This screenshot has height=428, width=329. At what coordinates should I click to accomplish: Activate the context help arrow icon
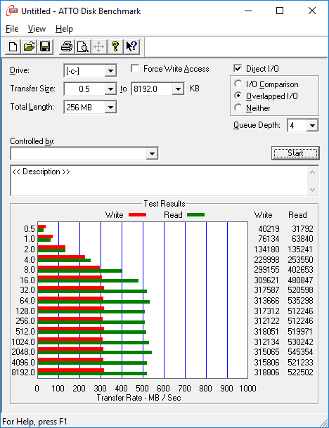pos(131,46)
